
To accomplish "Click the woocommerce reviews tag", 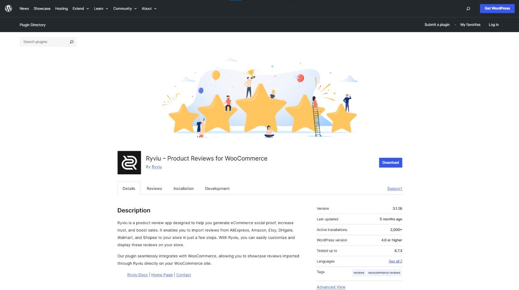I will point(384,273).
